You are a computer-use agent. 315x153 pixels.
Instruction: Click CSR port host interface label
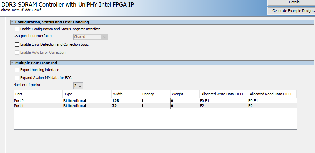[33, 36]
